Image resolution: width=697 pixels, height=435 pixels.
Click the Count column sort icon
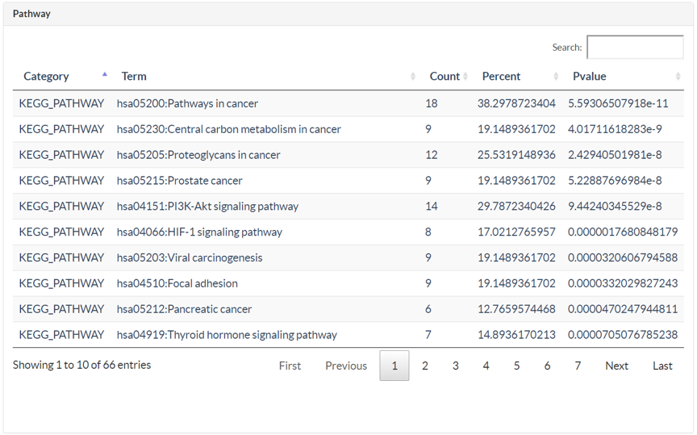click(465, 77)
